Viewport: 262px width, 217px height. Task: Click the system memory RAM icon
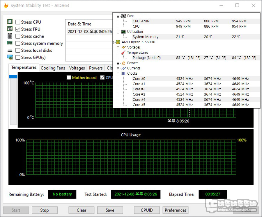click(x=10, y=43)
